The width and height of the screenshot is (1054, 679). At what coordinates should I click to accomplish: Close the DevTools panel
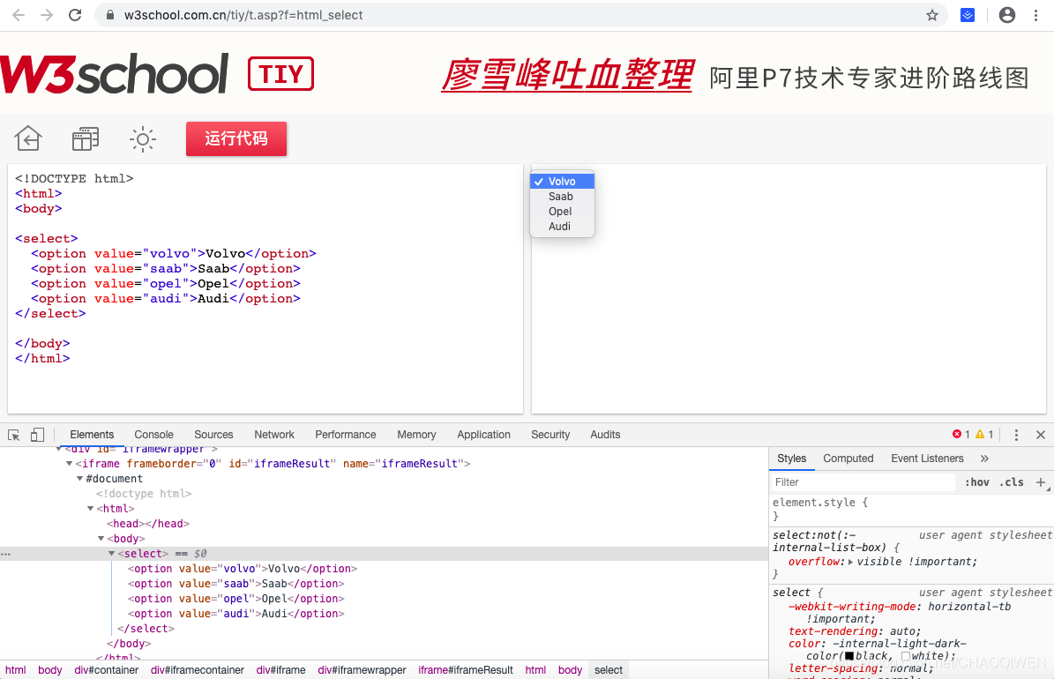1041,435
